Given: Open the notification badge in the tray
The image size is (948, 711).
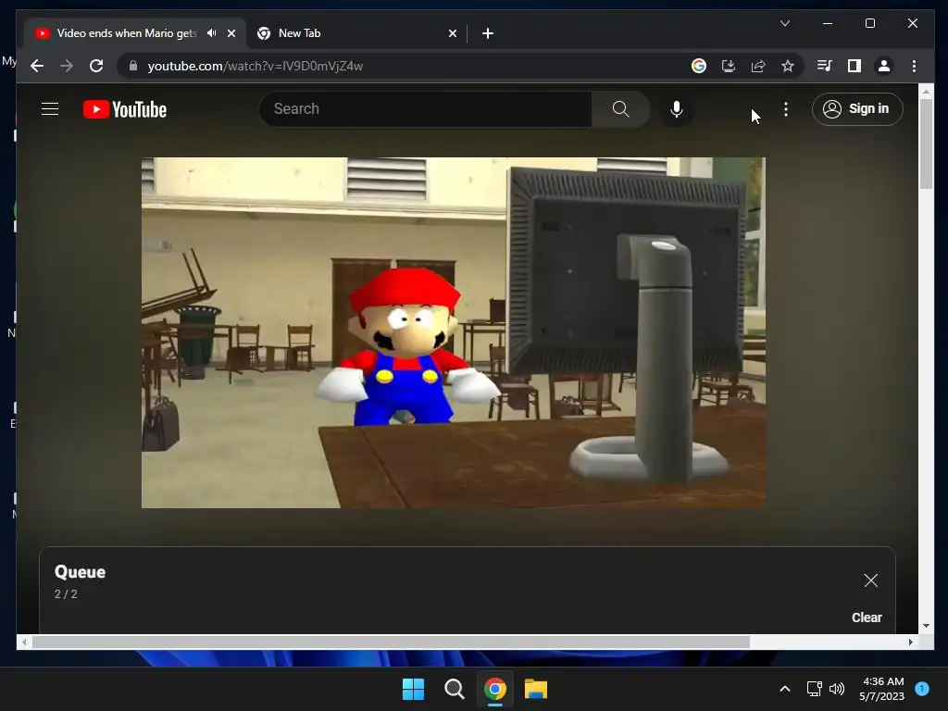Looking at the screenshot, I should 922,689.
